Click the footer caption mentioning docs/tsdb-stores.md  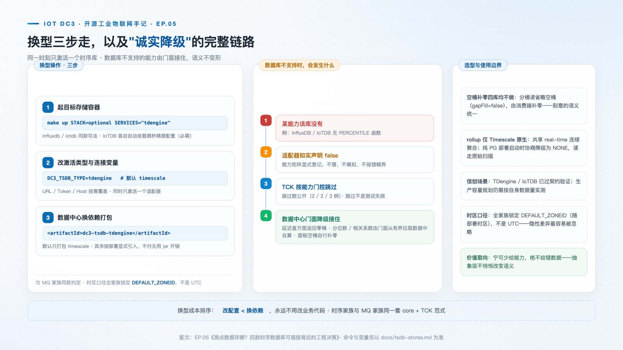(x=311, y=338)
